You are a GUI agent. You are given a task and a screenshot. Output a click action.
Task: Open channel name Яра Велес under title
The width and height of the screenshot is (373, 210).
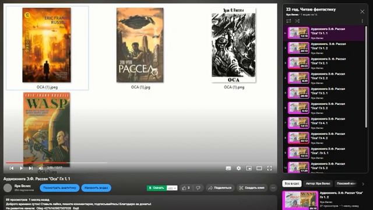coord(23,185)
